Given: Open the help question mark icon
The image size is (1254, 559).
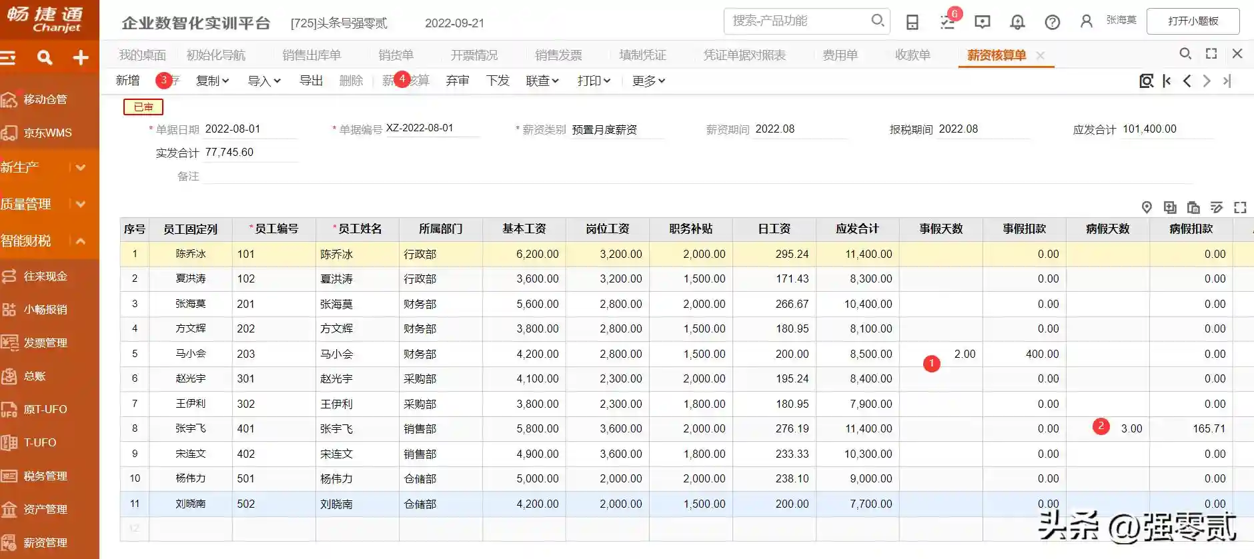Looking at the screenshot, I should (1053, 22).
